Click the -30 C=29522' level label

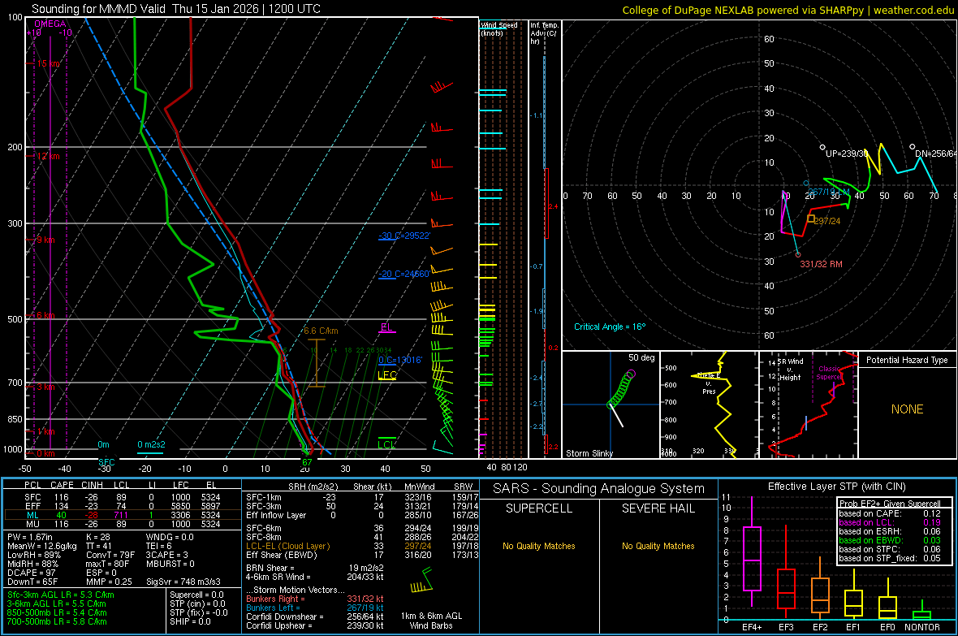pos(404,236)
